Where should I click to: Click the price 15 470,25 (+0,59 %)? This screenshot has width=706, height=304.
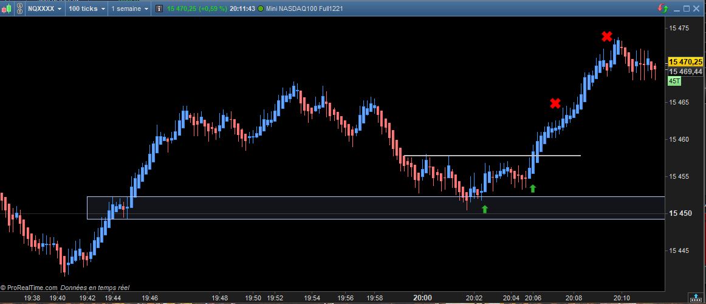(x=197, y=9)
